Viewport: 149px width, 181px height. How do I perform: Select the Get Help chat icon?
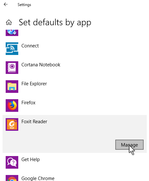12,162
